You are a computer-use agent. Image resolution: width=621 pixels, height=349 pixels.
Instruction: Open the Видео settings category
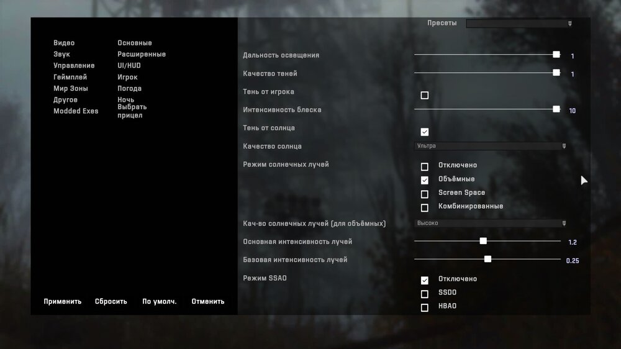point(64,43)
